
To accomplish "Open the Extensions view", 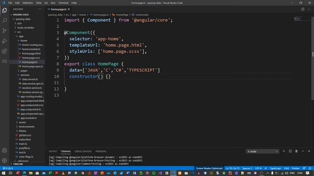I will [4, 51].
